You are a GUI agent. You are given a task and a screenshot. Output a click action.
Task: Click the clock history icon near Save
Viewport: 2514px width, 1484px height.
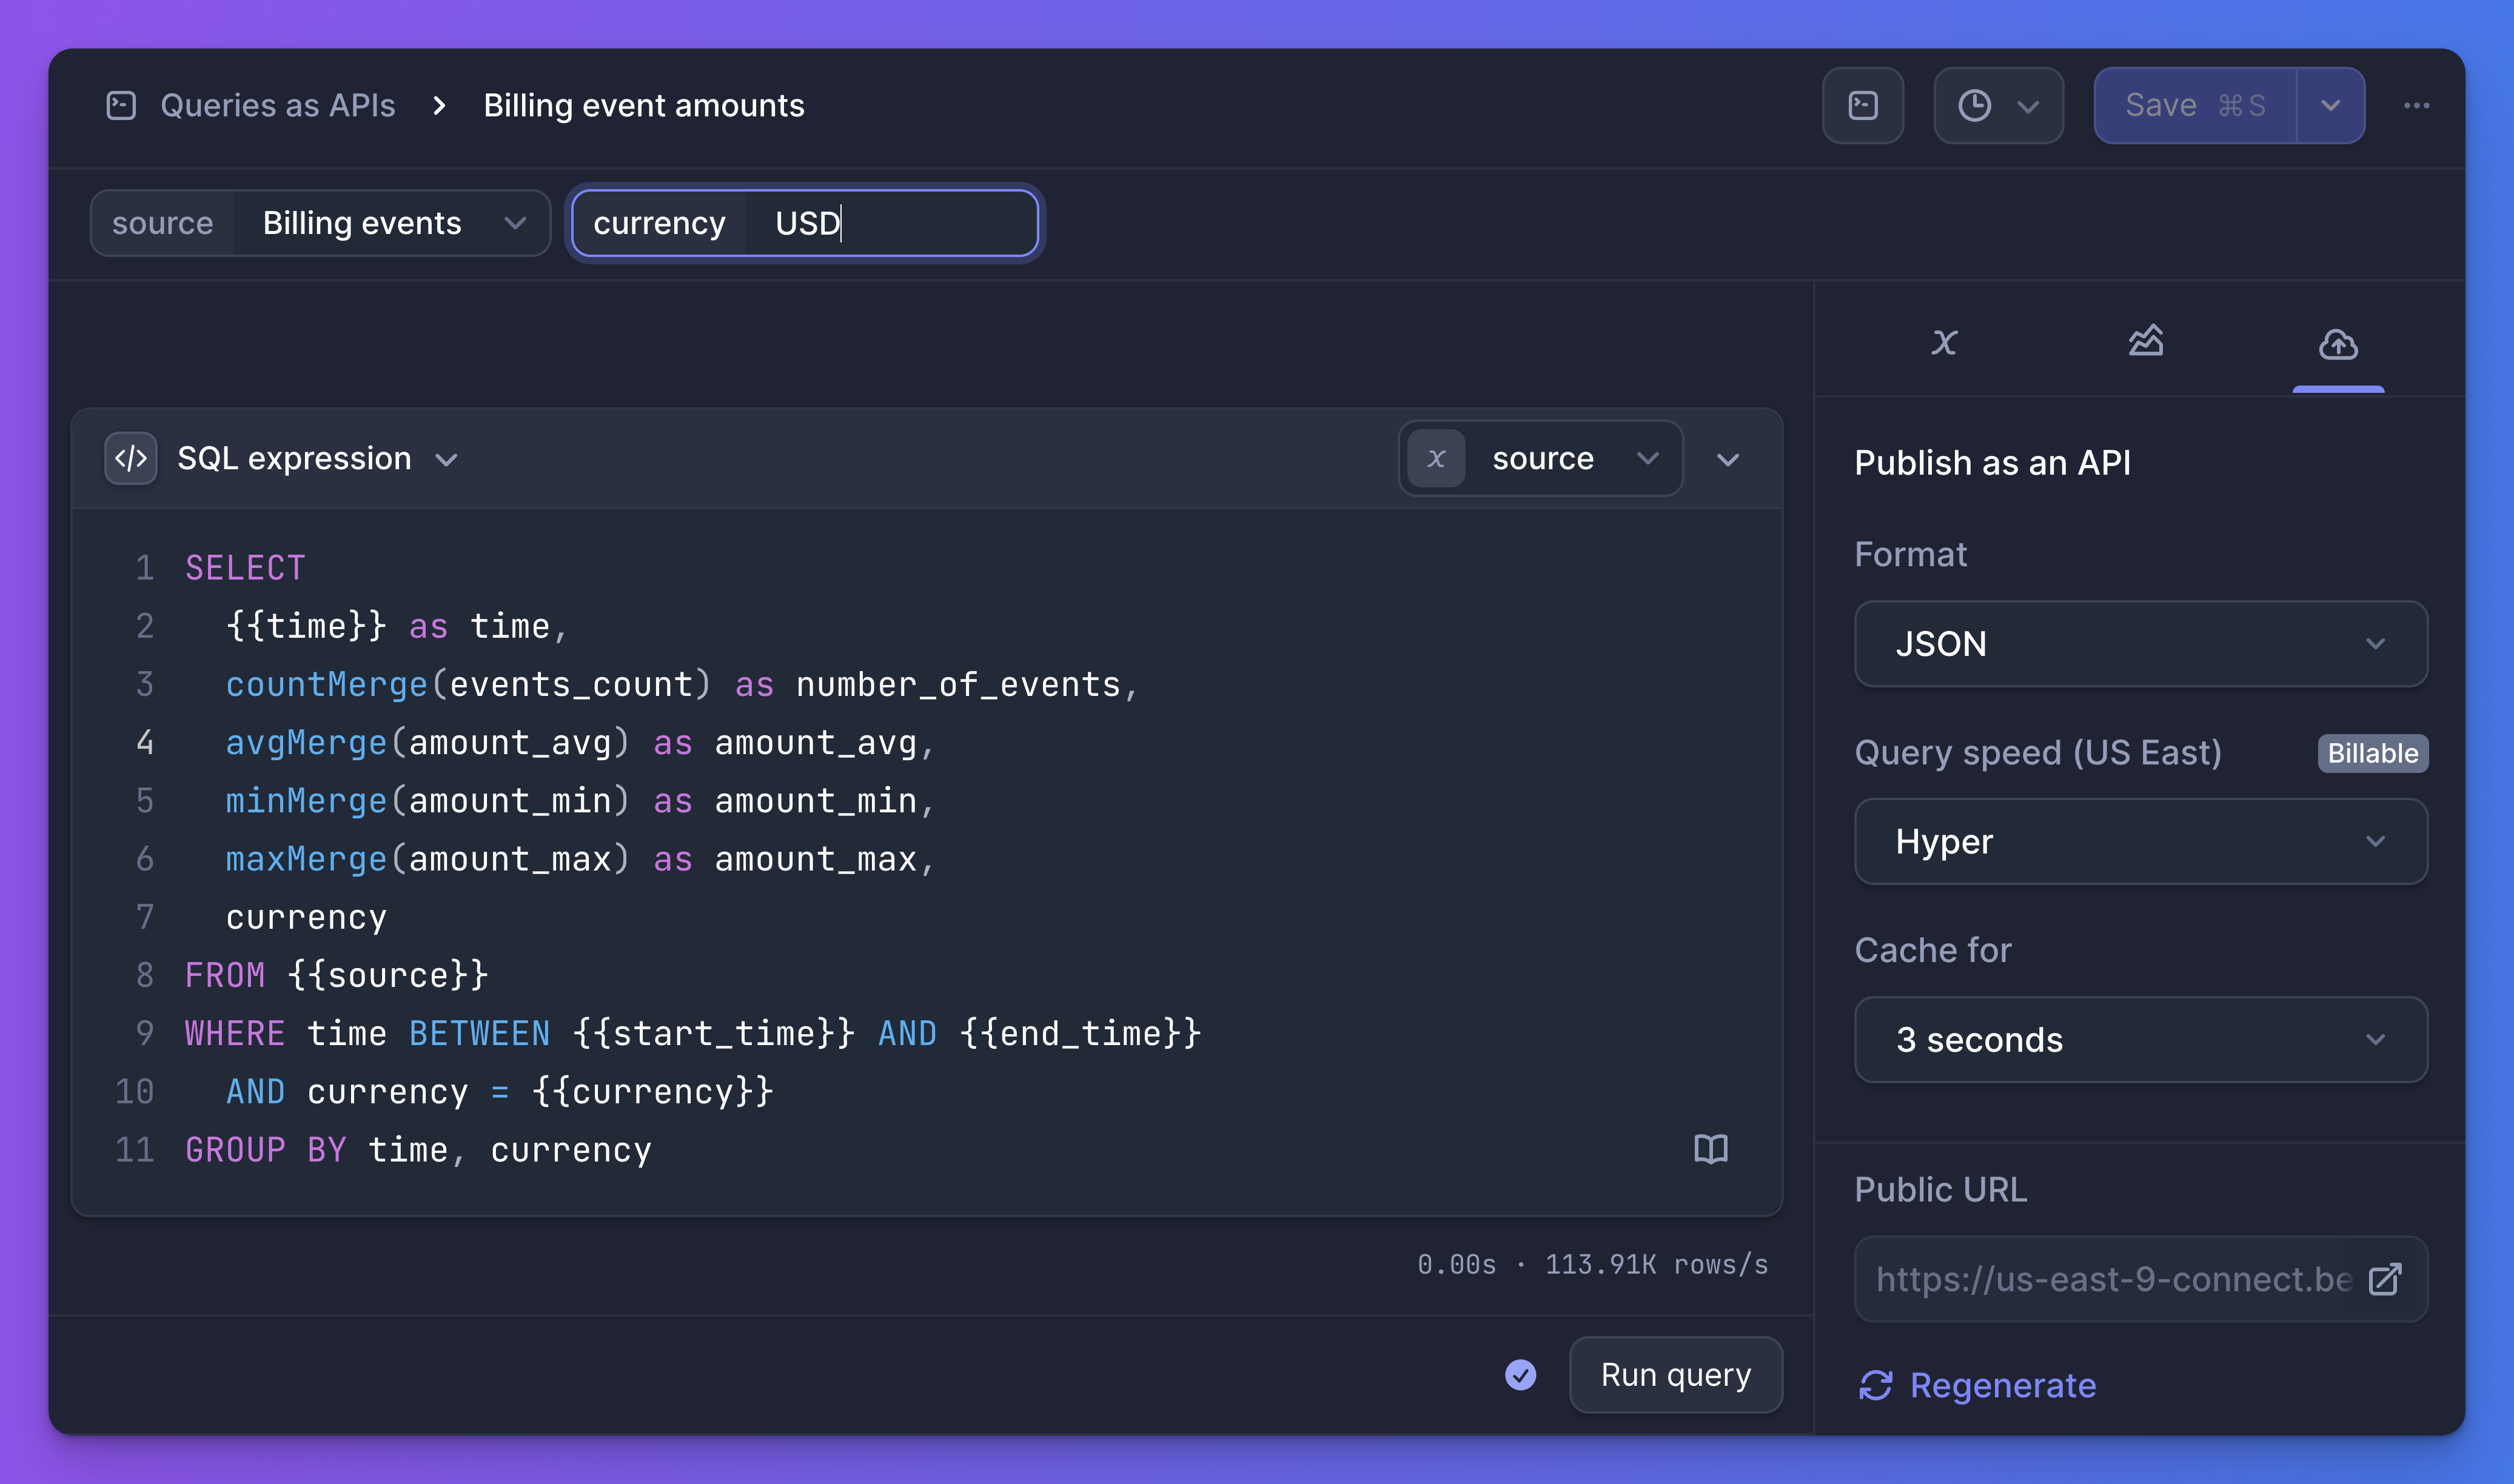coord(1974,104)
